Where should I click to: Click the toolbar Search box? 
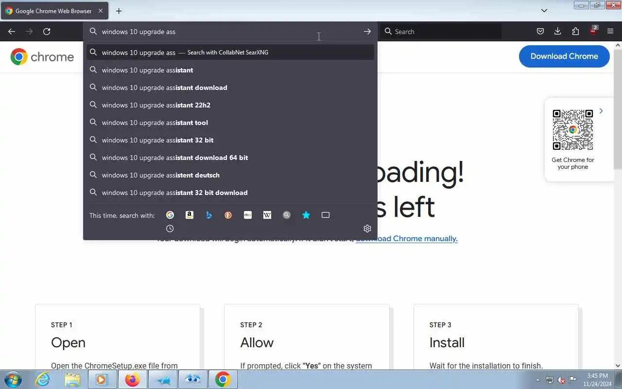click(x=441, y=32)
